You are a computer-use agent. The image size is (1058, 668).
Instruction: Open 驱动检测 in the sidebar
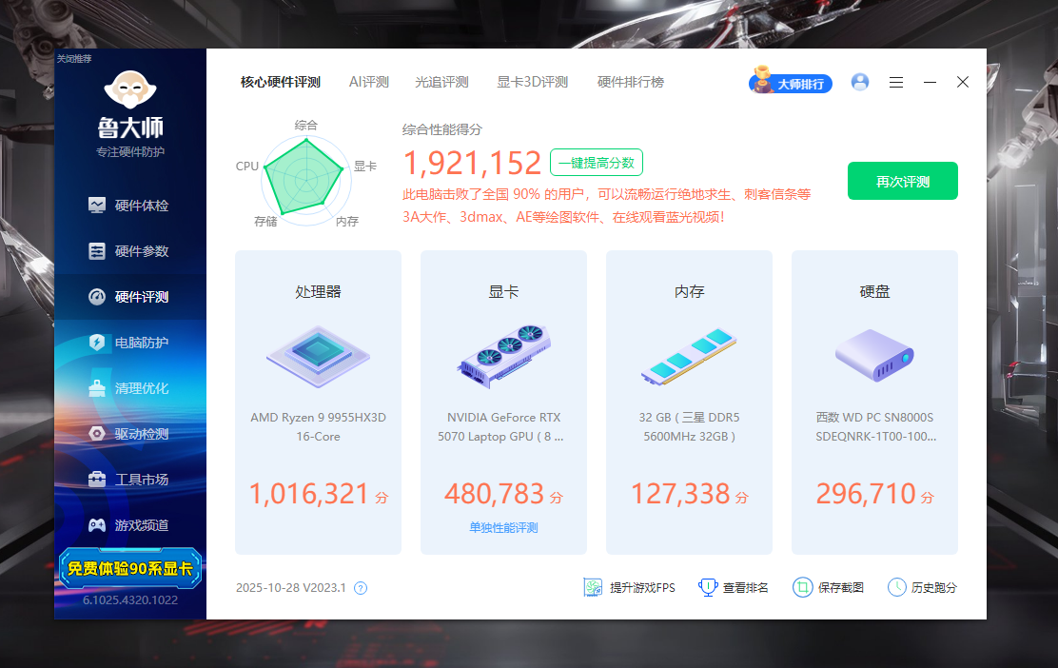[129, 434]
